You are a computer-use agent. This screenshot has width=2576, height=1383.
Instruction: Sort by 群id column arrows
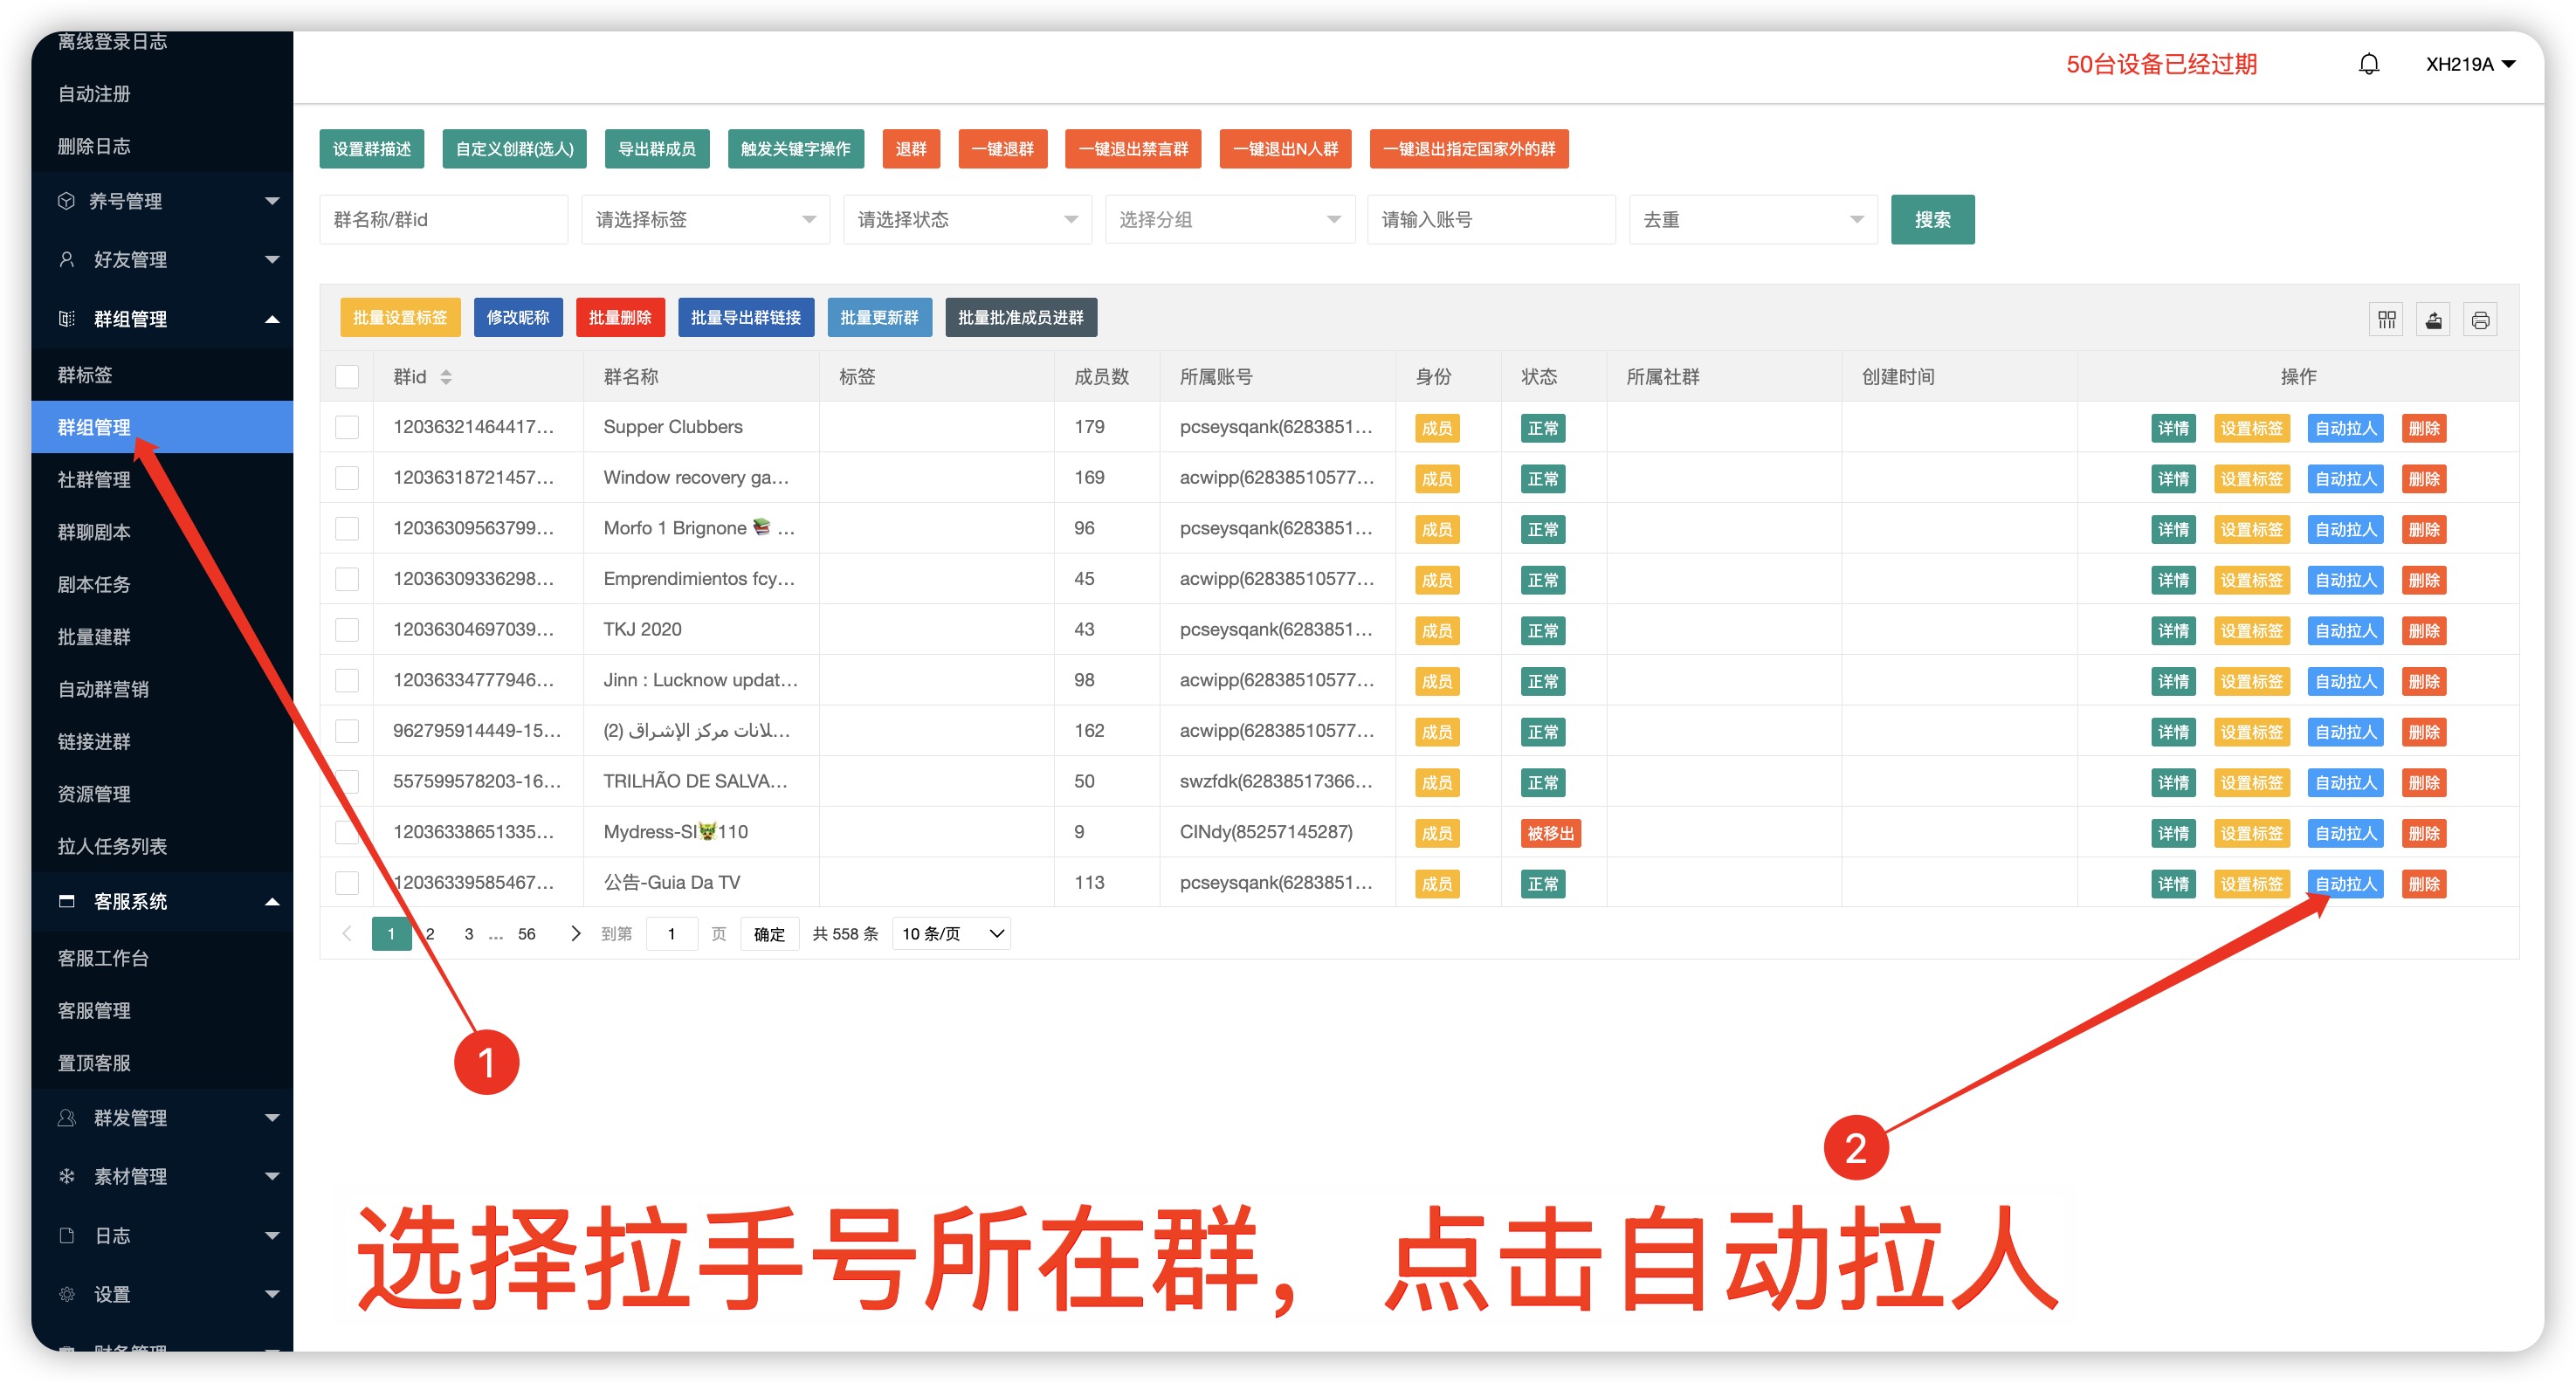pyautogui.click(x=446, y=377)
